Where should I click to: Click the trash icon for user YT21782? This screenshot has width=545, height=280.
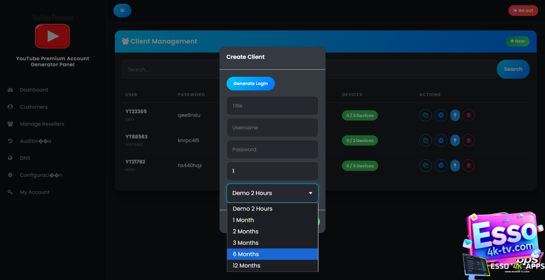click(x=469, y=166)
